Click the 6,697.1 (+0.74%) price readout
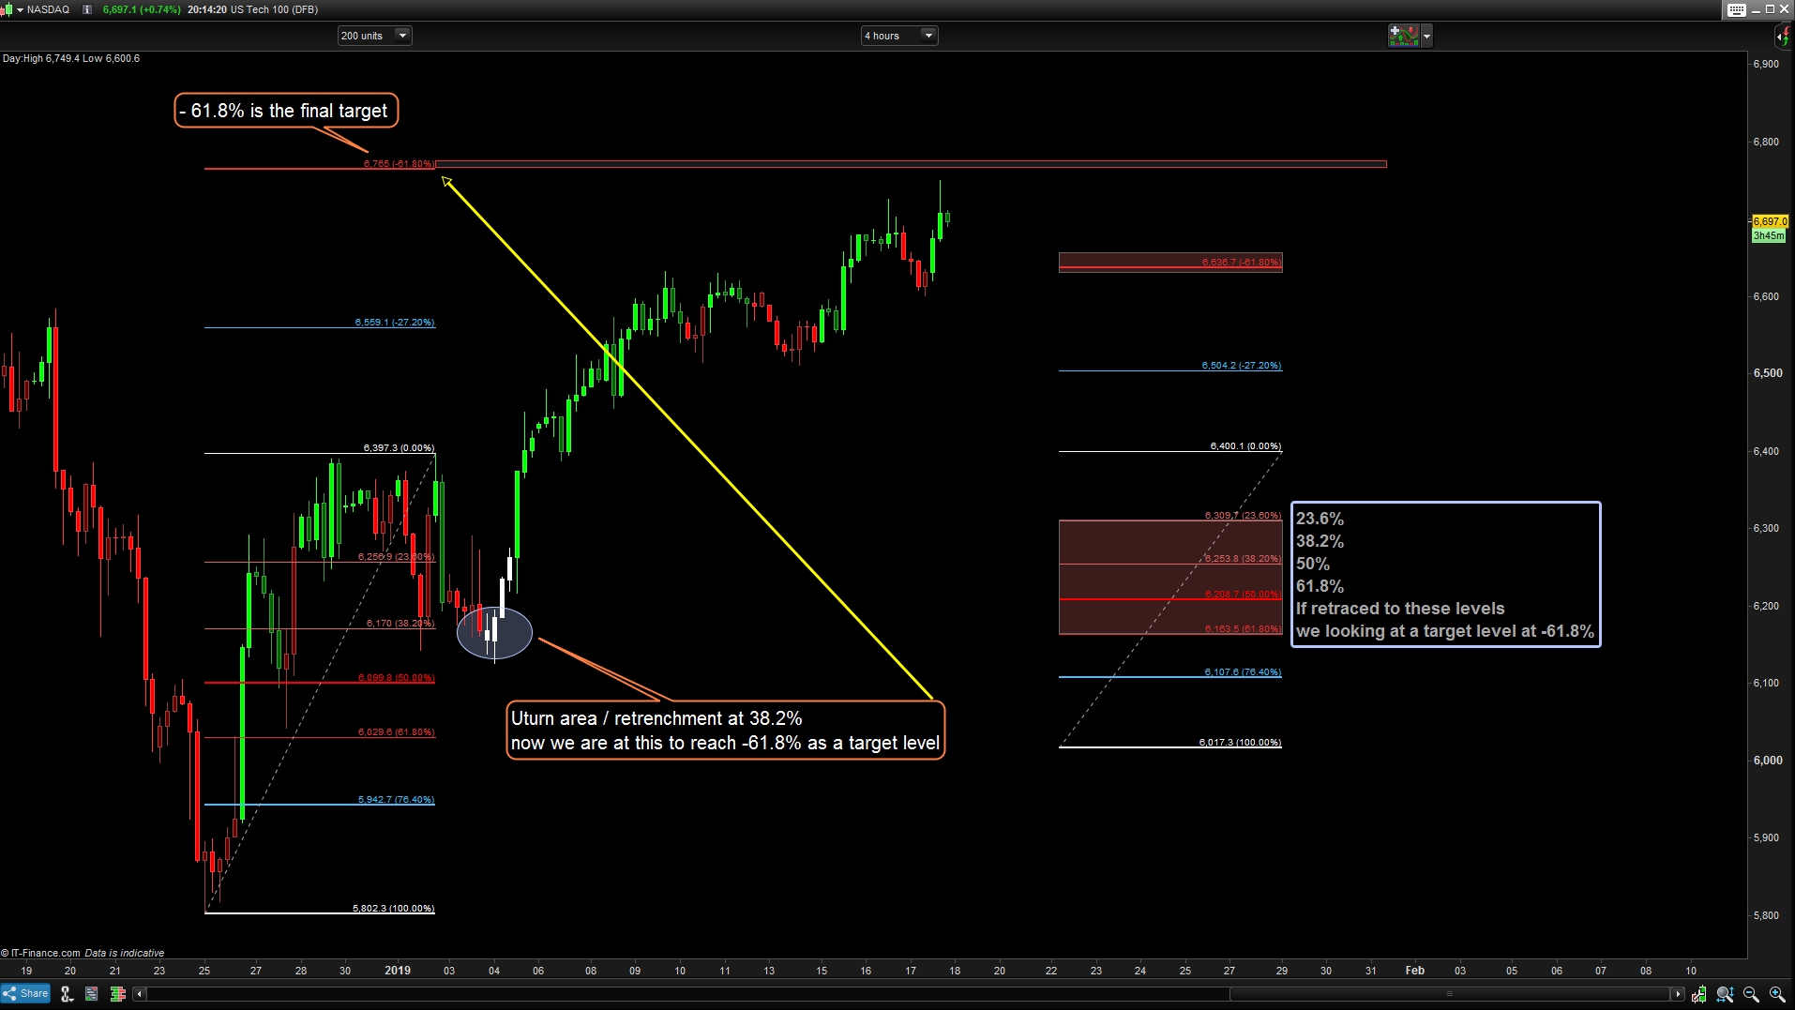 click(142, 9)
